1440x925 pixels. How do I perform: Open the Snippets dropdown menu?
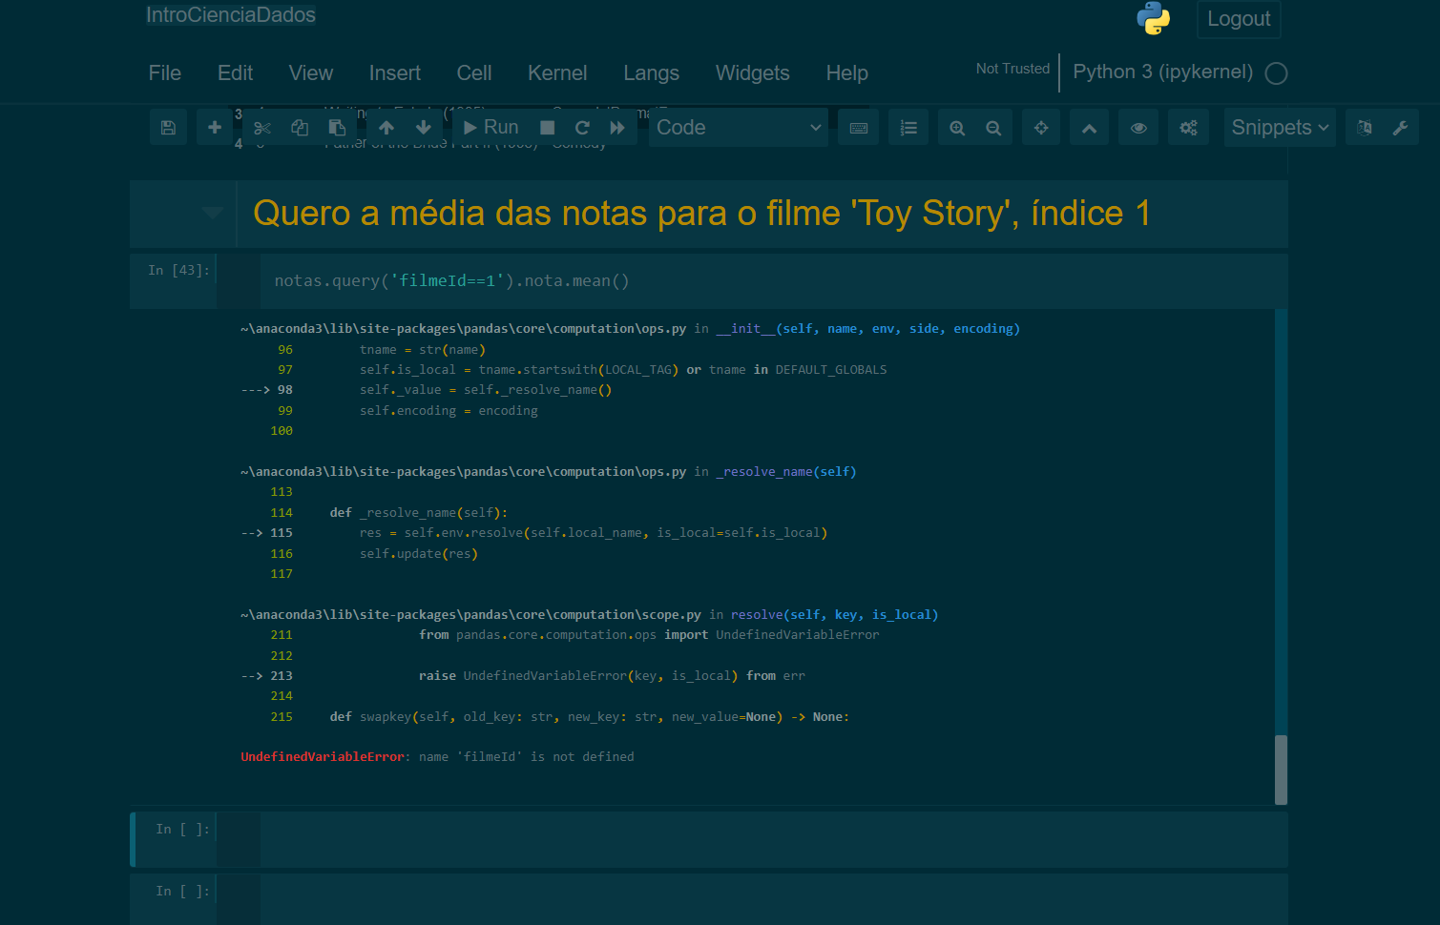(x=1280, y=128)
